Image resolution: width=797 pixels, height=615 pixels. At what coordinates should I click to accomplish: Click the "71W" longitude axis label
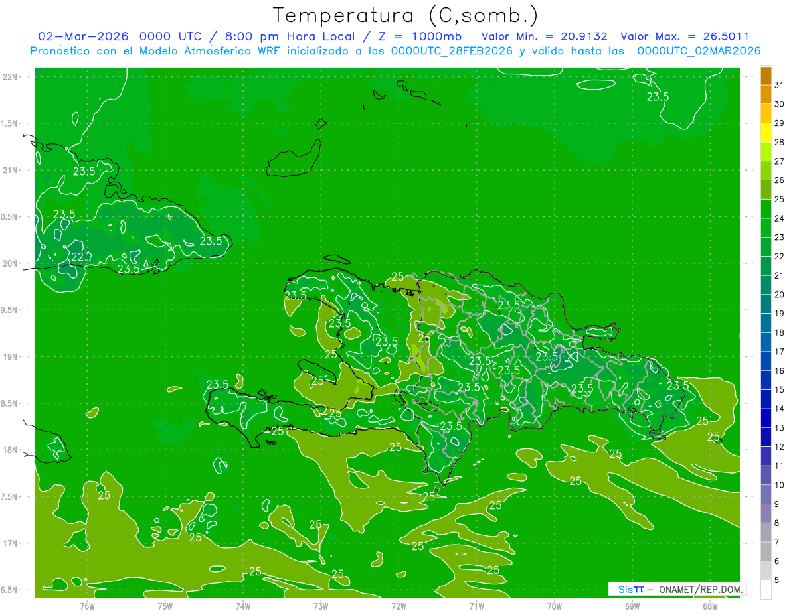476,606
